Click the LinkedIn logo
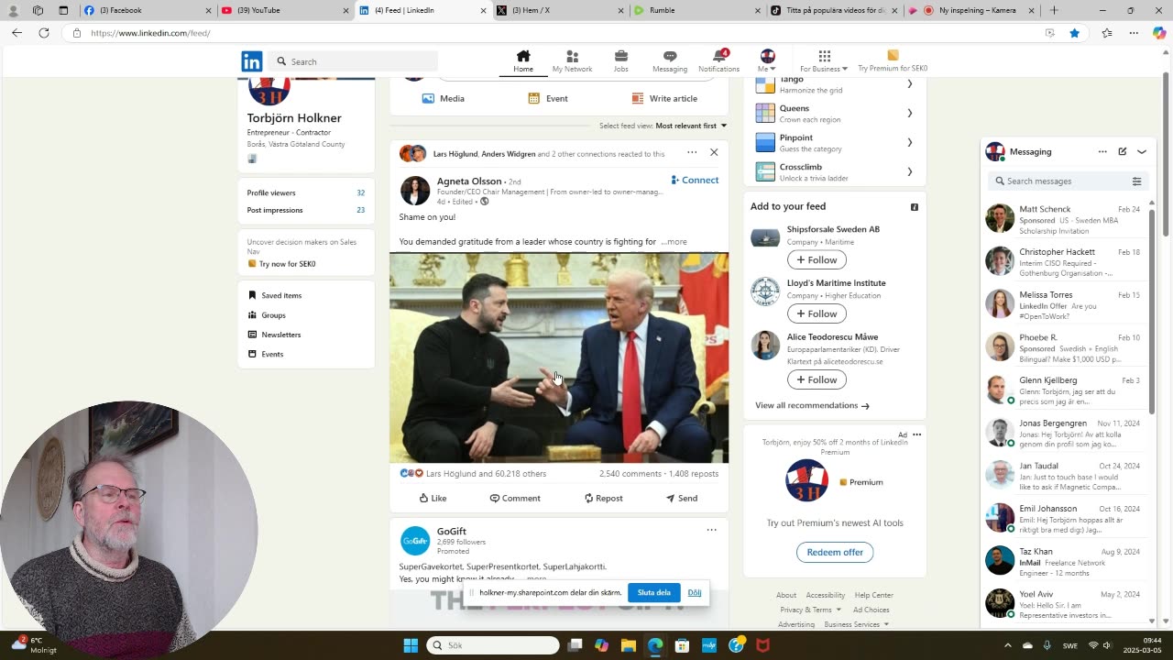Image resolution: width=1173 pixels, height=660 pixels. click(252, 61)
